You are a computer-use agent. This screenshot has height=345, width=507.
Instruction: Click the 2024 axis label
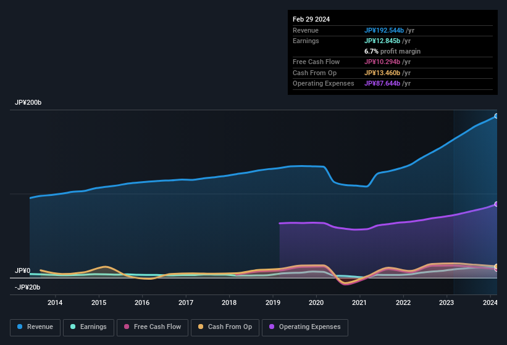(x=490, y=302)
